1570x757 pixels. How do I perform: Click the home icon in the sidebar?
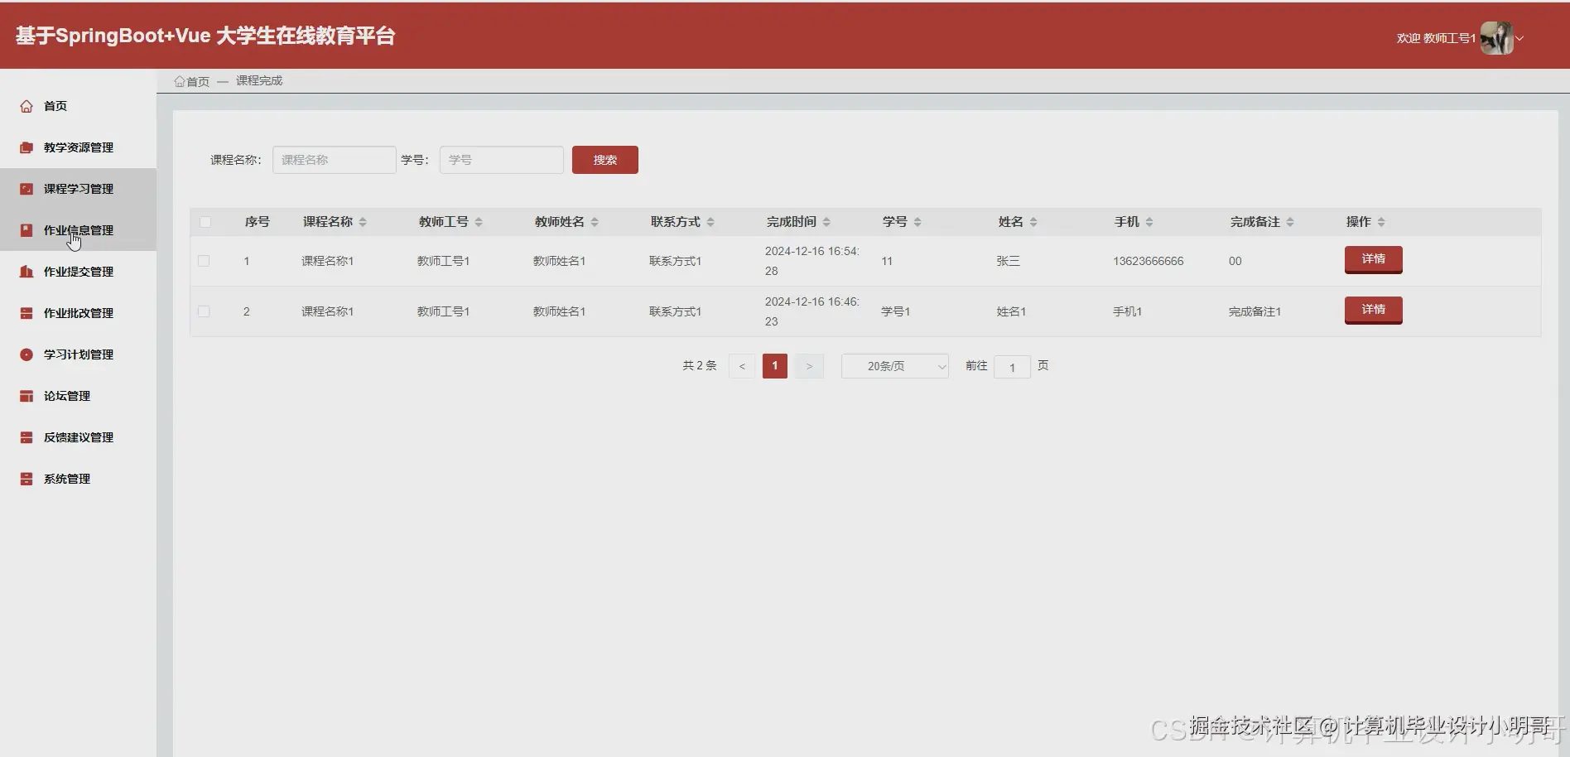[26, 106]
